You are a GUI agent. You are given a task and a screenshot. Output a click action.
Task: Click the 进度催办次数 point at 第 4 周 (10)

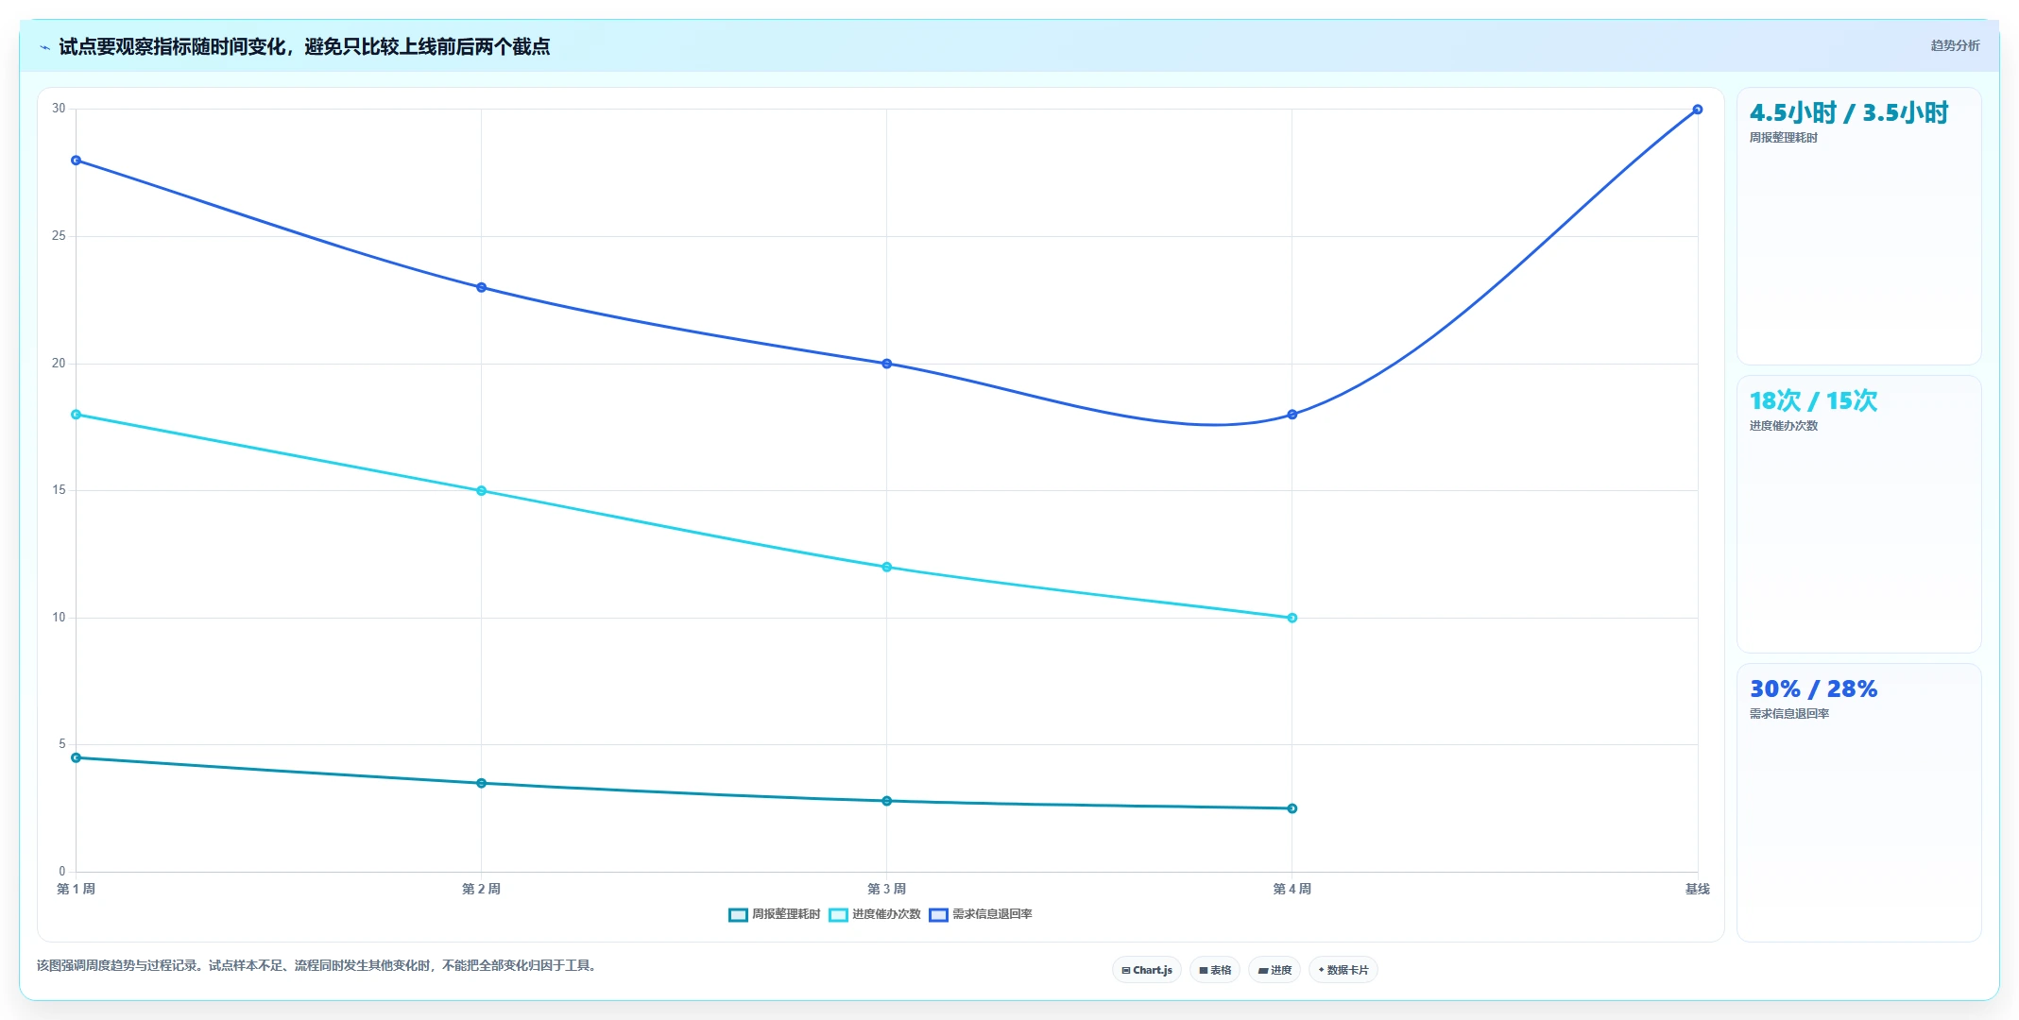pos(1292,618)
